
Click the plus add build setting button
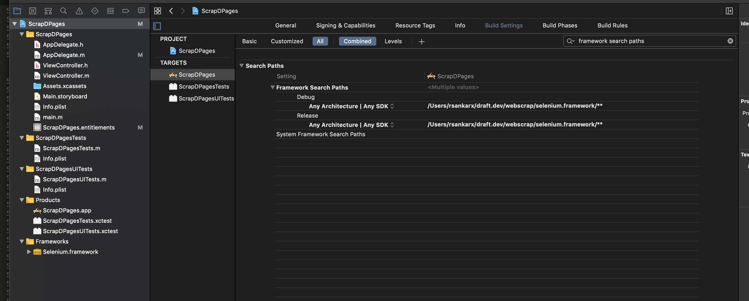pos(421,41)
